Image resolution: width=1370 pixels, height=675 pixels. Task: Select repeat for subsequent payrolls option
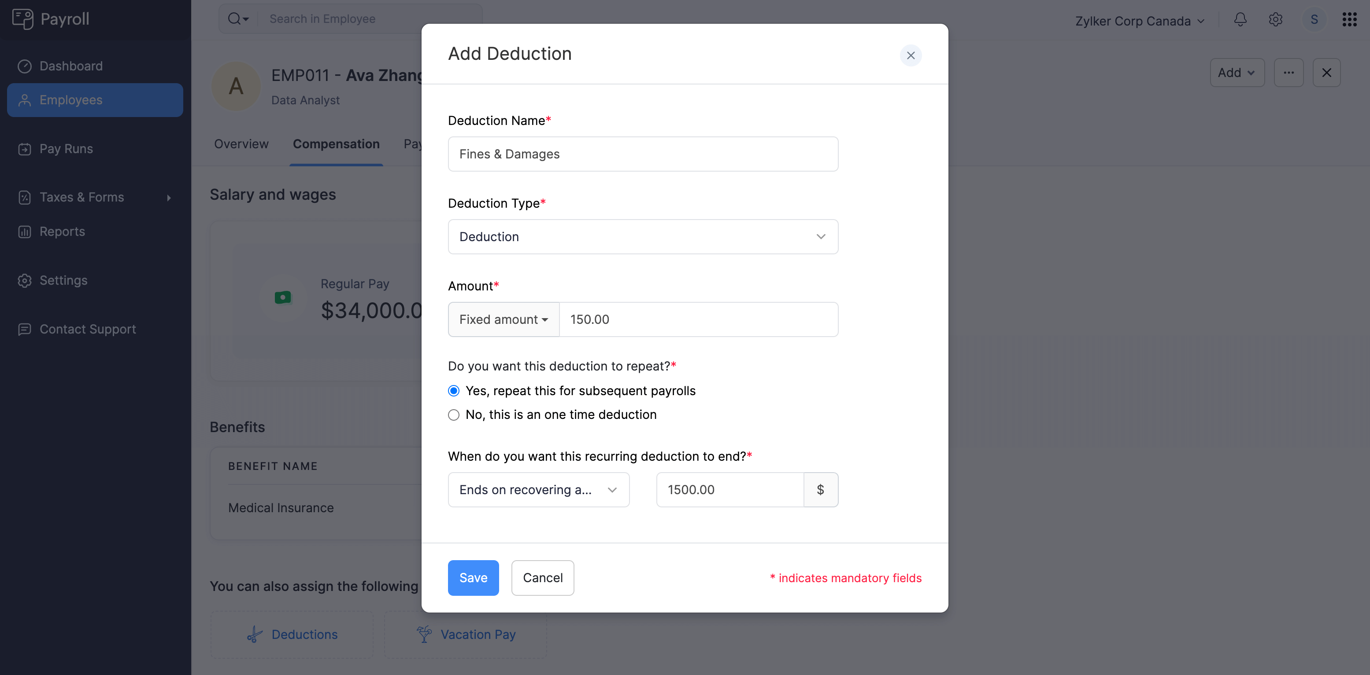click(453, 390)
